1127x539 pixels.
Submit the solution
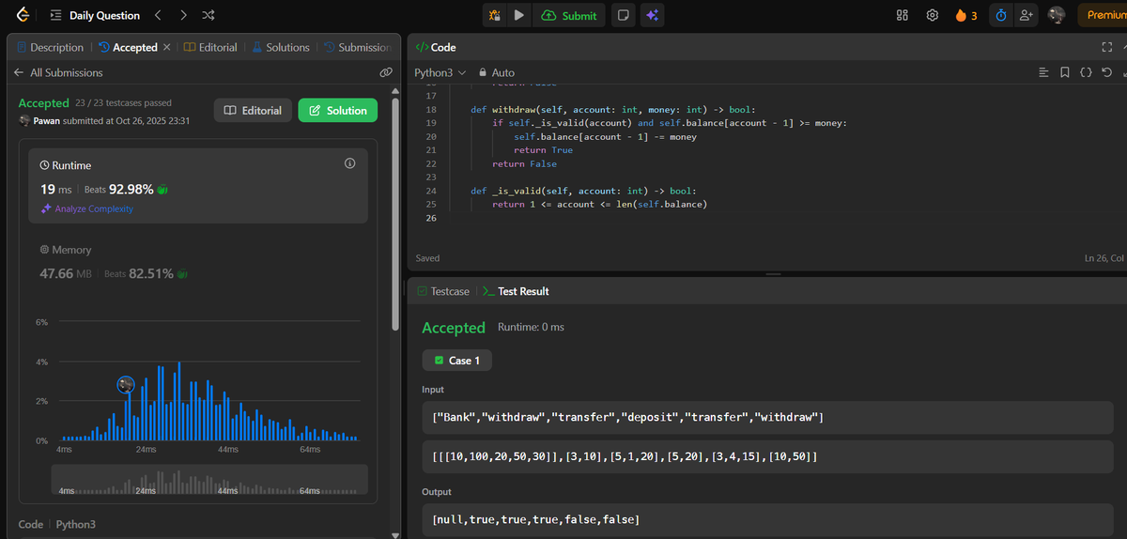click(x=569, y=15)
